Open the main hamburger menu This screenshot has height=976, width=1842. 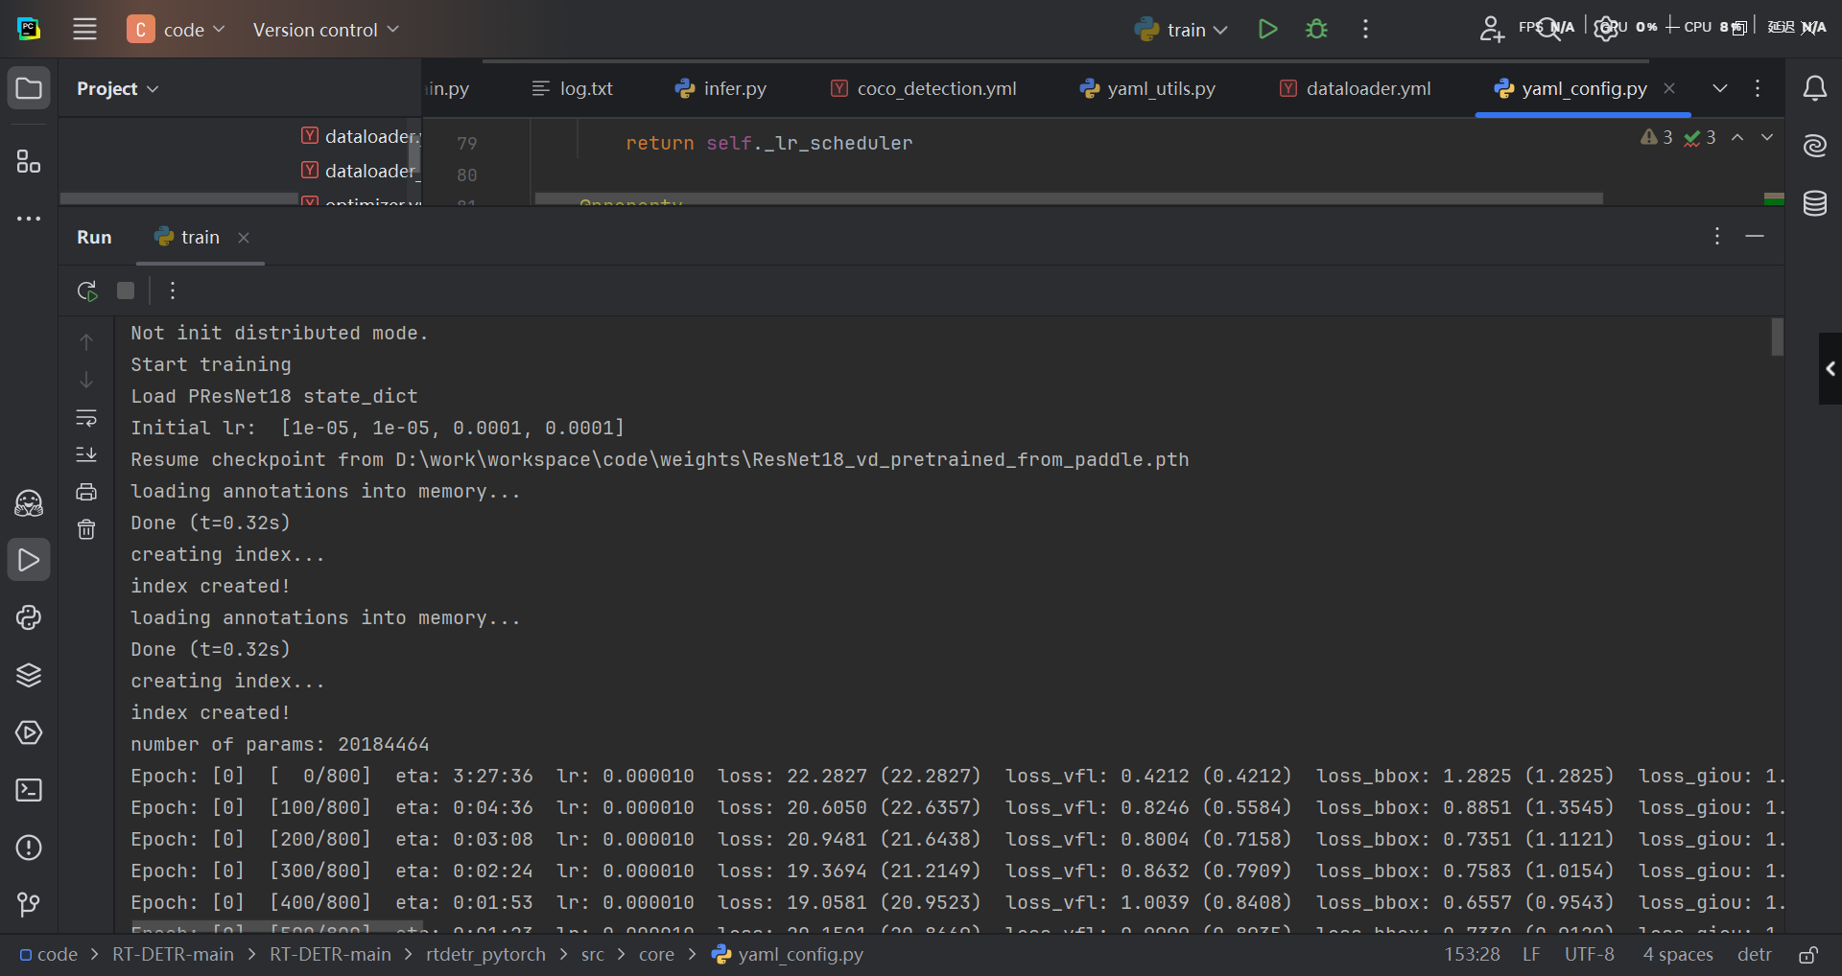pos(85,29)
